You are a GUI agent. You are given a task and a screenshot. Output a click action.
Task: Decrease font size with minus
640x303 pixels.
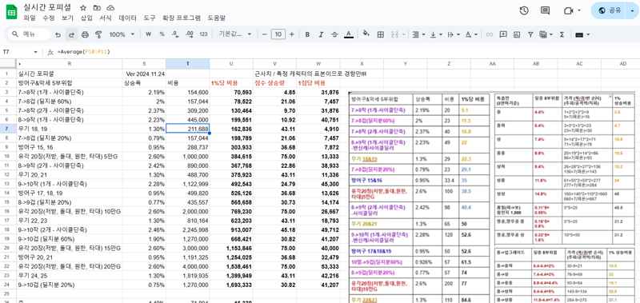(x=265, y=34)
